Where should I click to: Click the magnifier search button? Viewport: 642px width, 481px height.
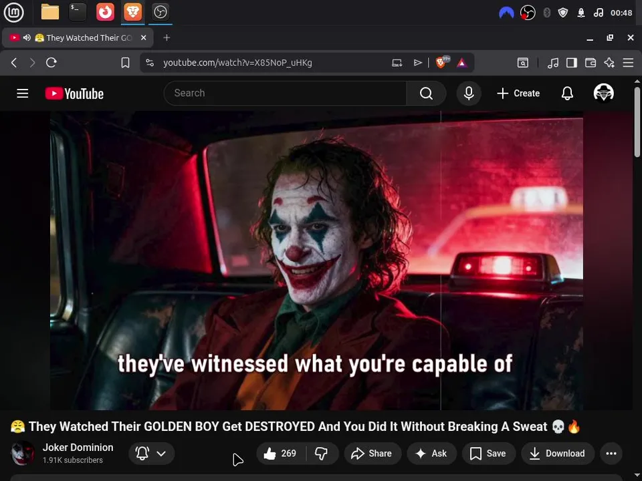point(426,94)
